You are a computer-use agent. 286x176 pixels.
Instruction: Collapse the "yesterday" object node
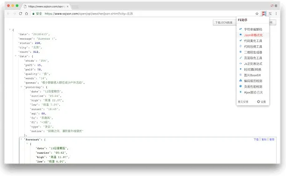click(22, 87)
